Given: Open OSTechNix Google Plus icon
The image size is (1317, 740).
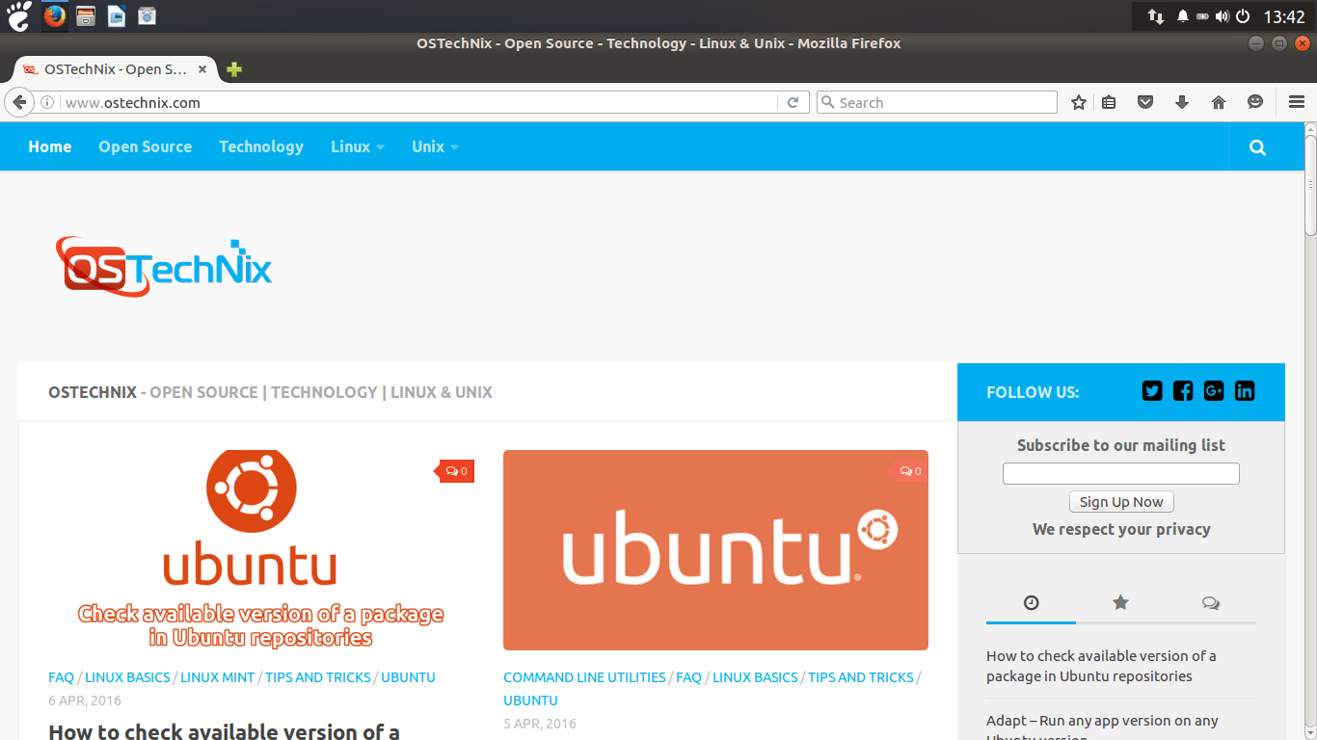Looking at the screenshot, I should [x=1214, y=391].
